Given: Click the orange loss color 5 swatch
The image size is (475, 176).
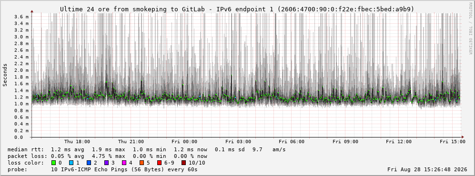Looking at the screenshot, I should pos(141,163).
